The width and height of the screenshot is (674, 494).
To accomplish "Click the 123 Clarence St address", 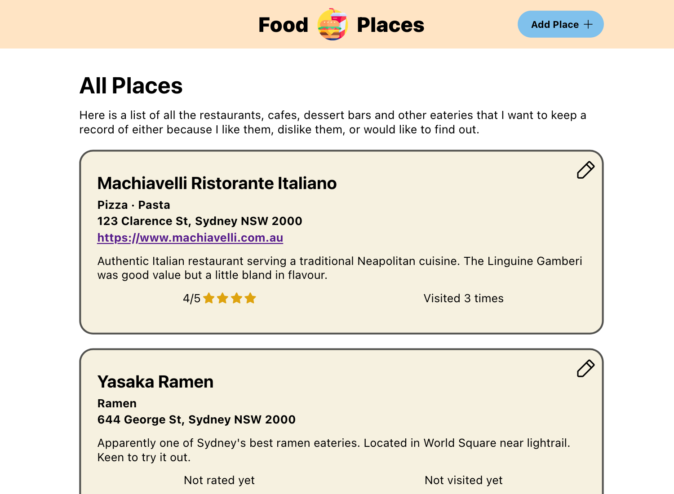I will tap(200, 221).
